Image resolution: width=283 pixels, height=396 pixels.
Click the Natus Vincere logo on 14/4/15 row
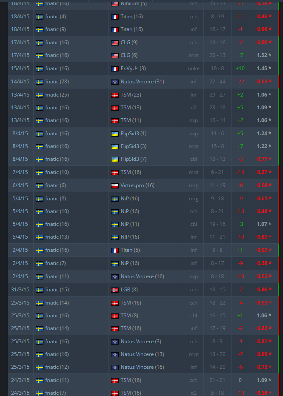pos(115,82)
